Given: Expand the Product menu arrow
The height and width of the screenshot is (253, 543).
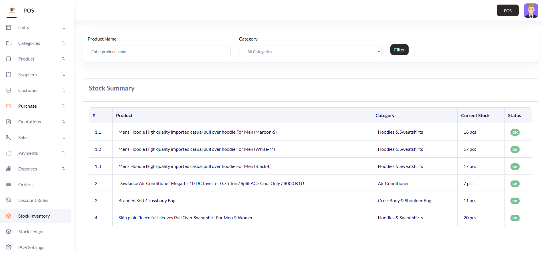Looking at the screenshot, I should pos(64,59).
